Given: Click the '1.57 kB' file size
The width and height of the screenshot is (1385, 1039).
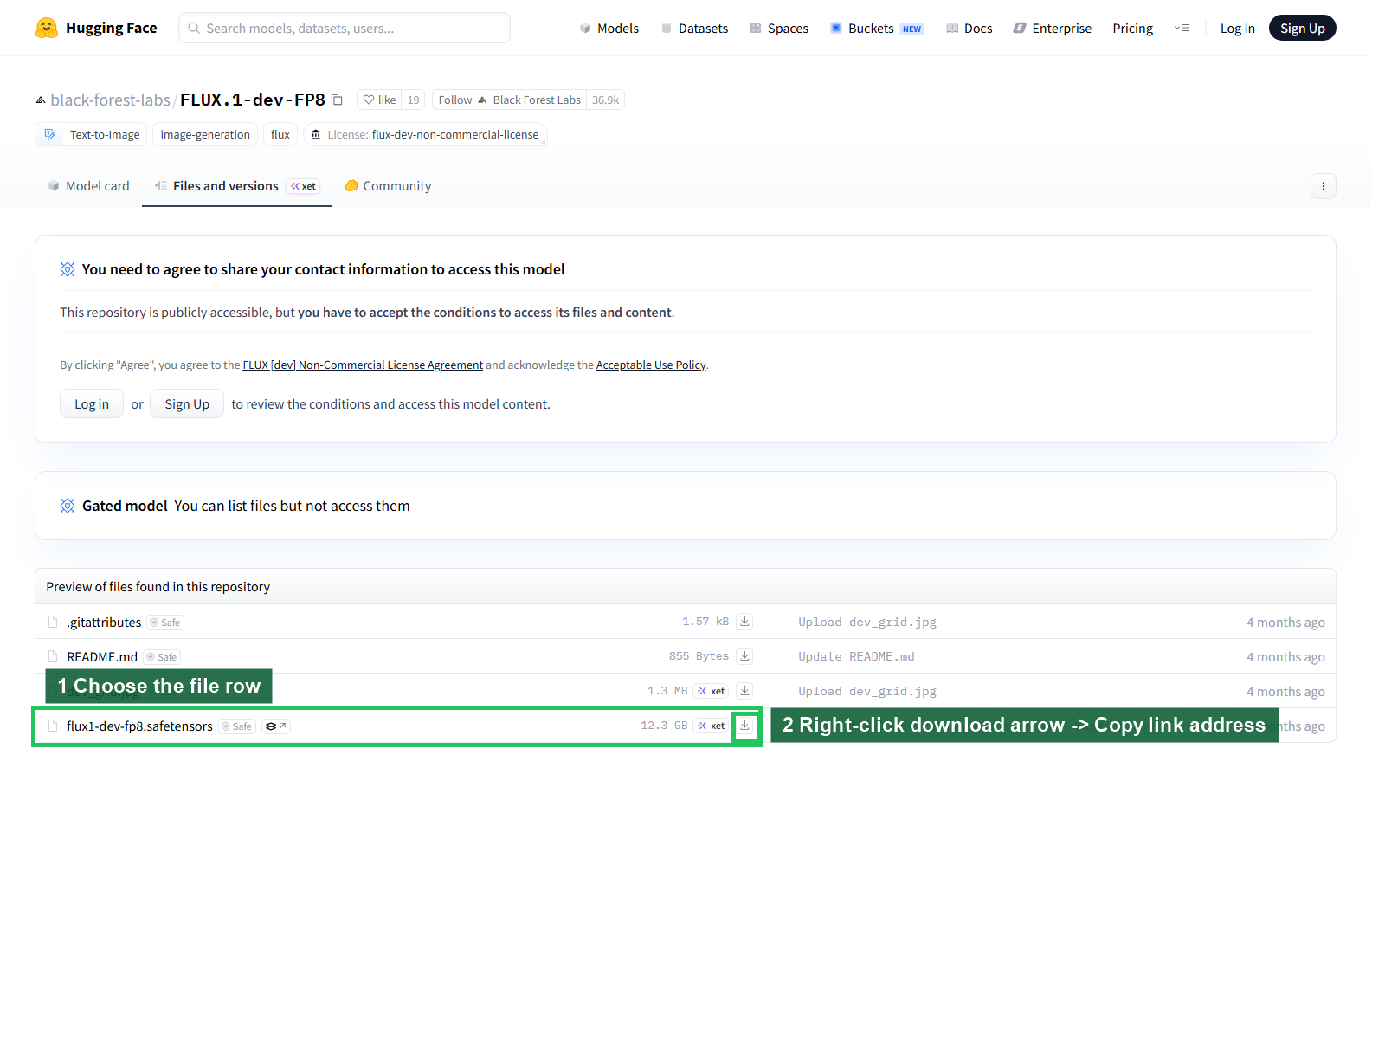Looking at the screenshot, I should (x=705, y=622).
